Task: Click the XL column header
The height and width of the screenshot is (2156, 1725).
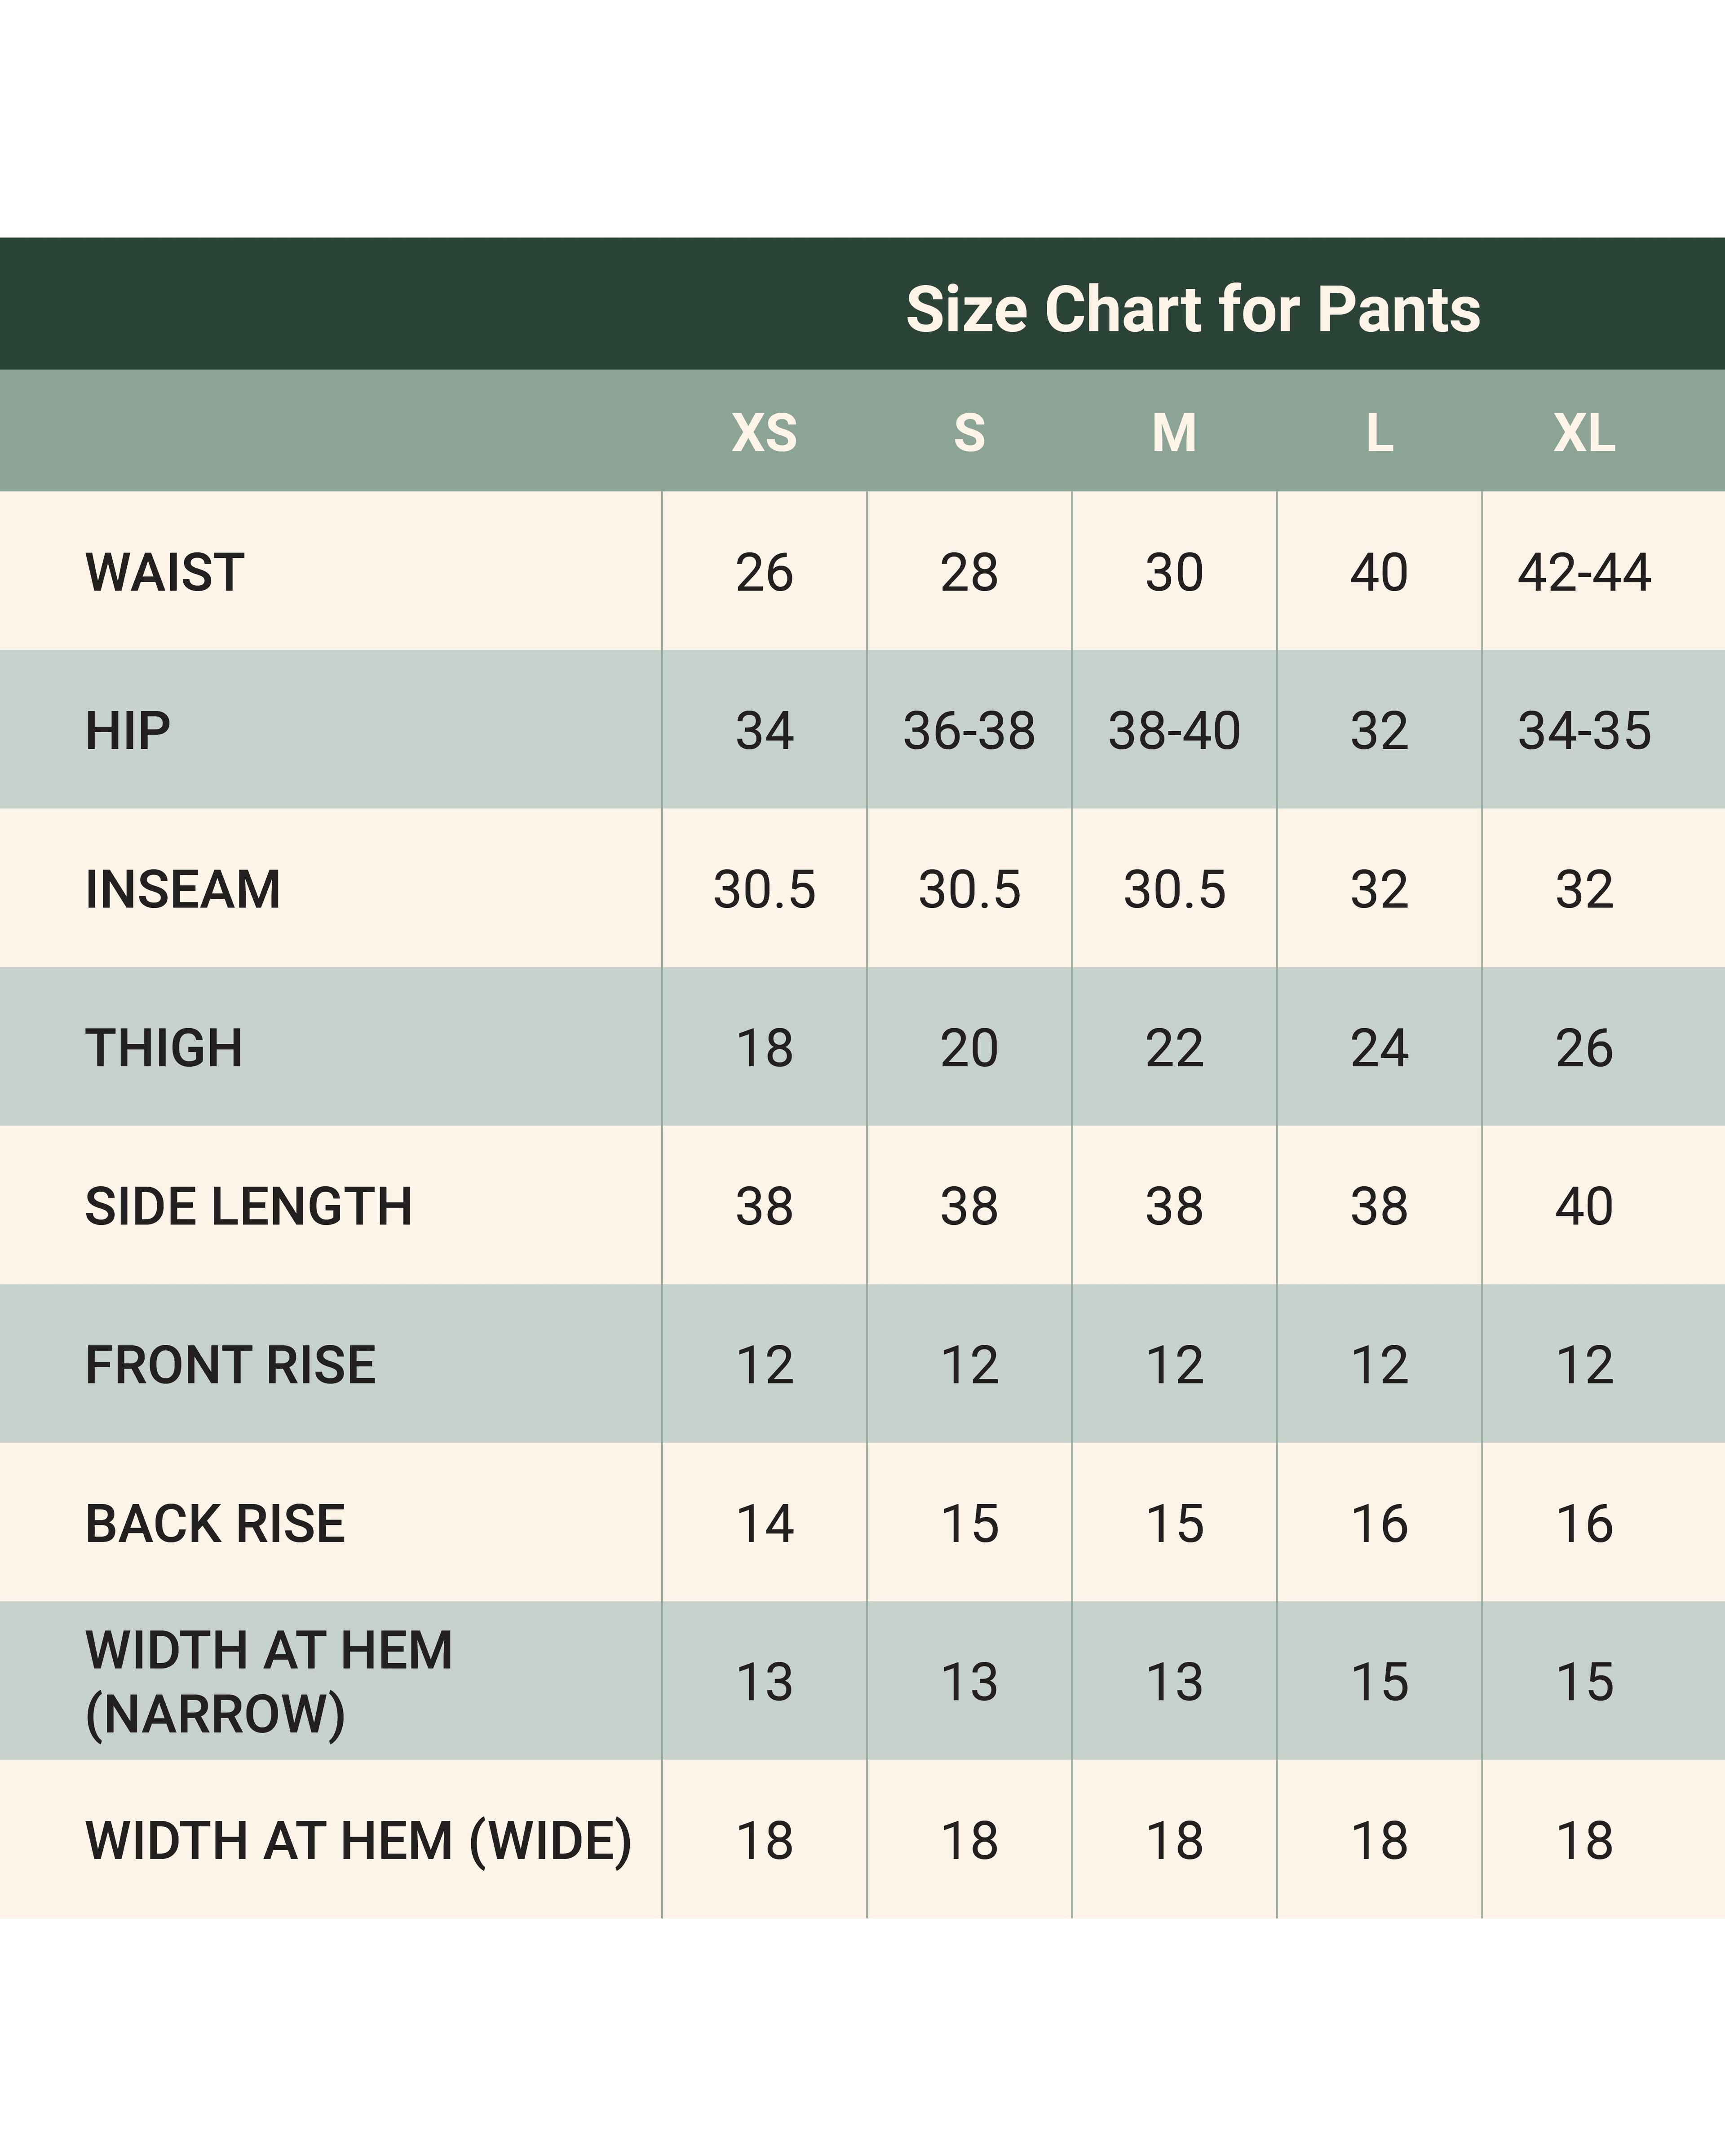Action: pyautogui.click(x=1584, y=433)
